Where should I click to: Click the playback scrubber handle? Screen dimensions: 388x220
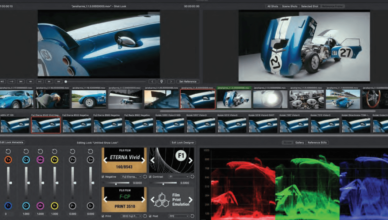[66, 81]
